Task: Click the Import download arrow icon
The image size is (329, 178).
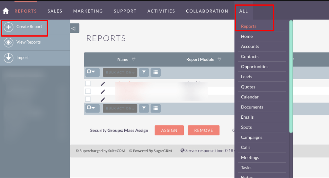Action: click(8, 58)
